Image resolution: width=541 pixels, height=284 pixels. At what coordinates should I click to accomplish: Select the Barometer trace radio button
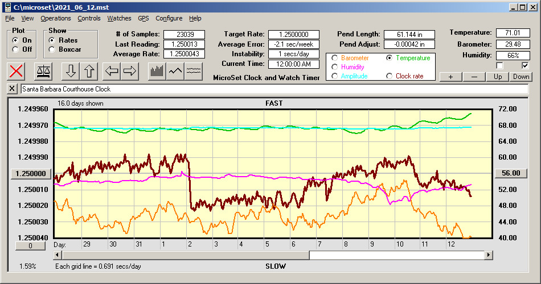click(x=334, y=58)
